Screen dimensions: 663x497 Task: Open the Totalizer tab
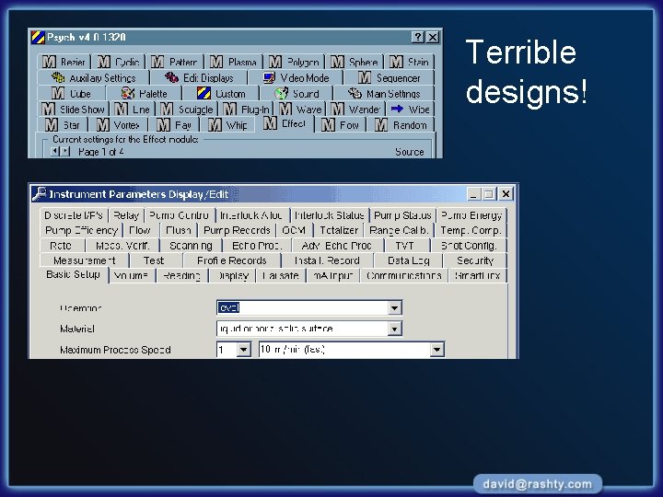tap(339, 230)
